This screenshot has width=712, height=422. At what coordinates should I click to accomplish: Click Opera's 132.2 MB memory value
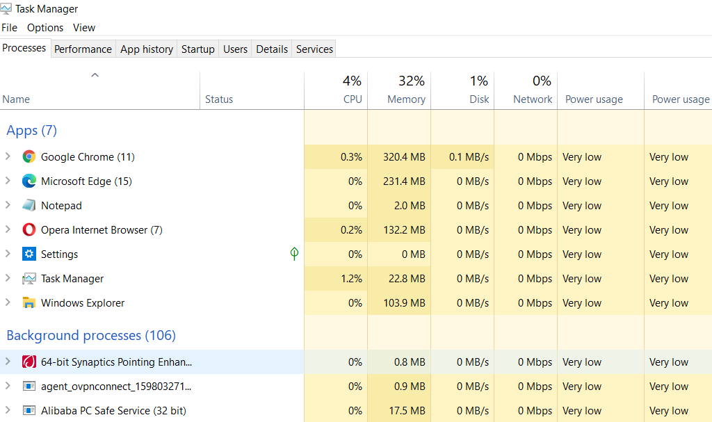tap(404, 230)
